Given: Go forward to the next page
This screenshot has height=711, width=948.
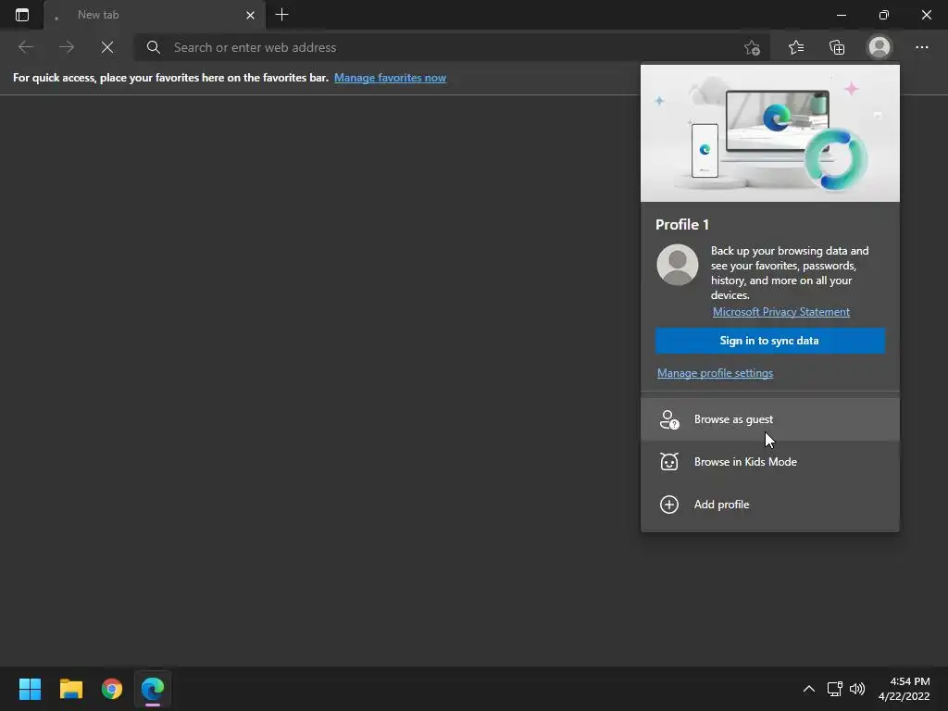Looking at the screenshot, I should point(67,47).
